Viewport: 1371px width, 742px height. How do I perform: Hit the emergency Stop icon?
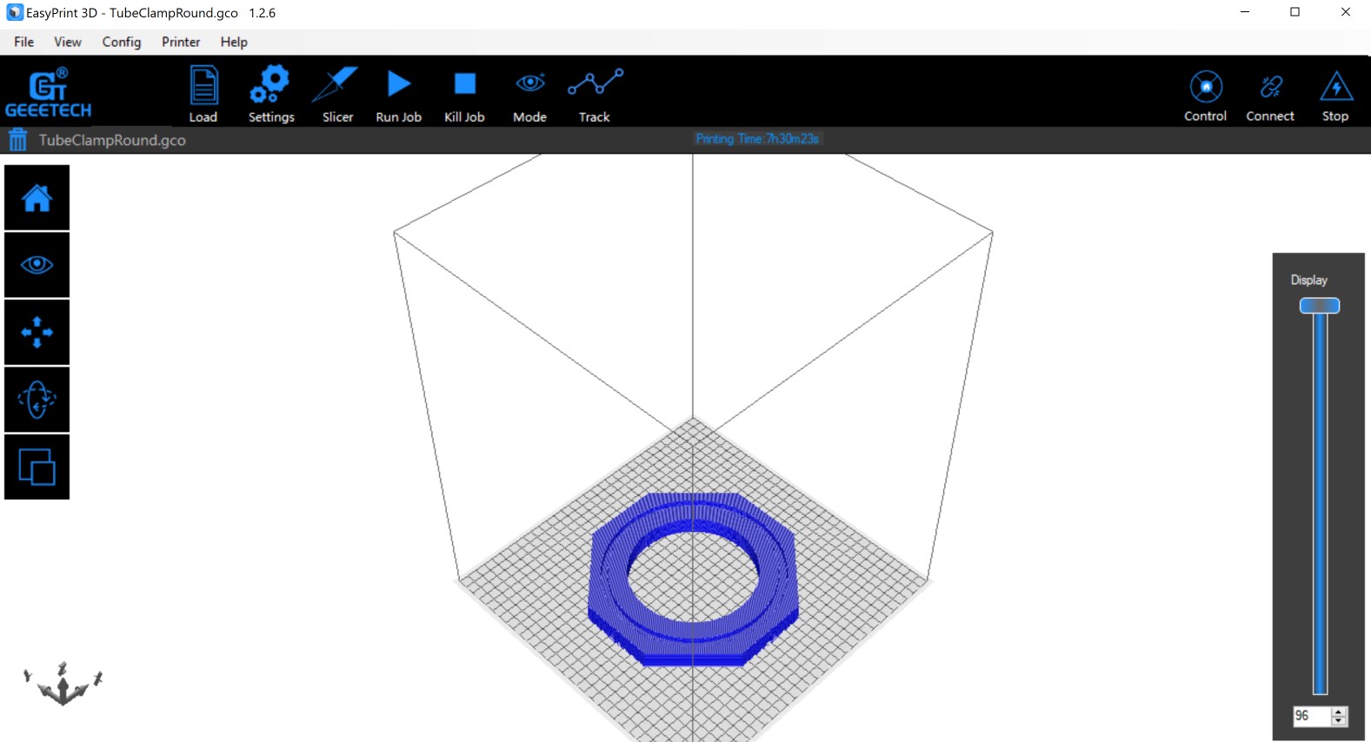(1335, 94)
